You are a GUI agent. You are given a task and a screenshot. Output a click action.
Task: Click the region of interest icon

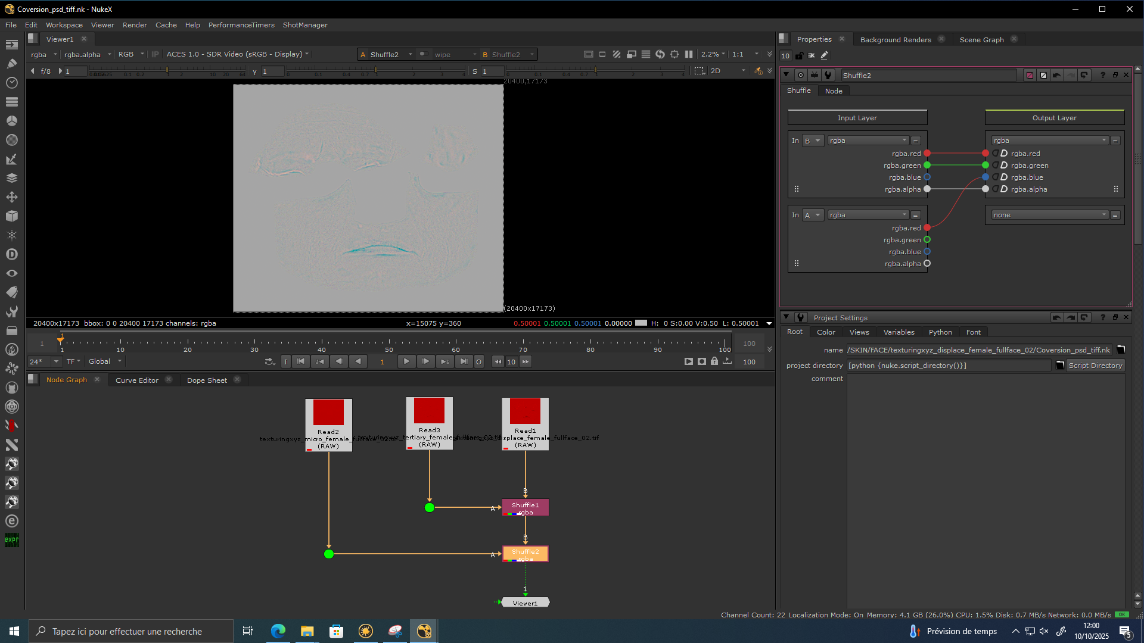tap(700, 71)
